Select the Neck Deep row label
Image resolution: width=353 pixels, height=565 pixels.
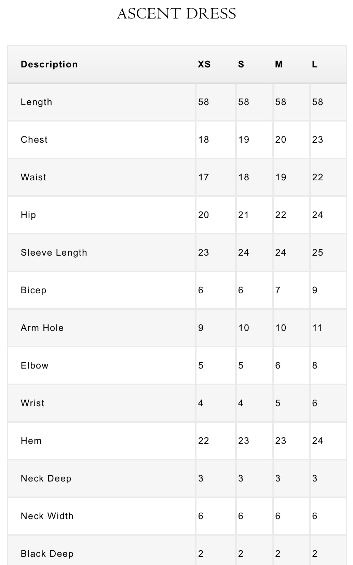tap(46, 478)
